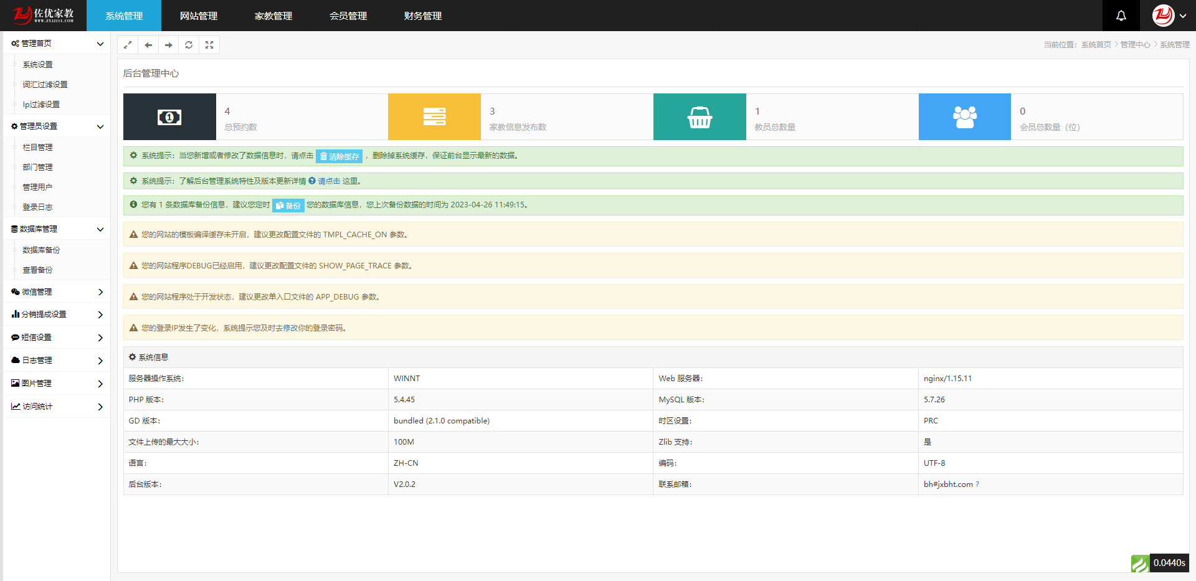Click the fullscreen toggle icon in toolbar
This screenshot has height=581, width=1196.
tap(209, 44)
